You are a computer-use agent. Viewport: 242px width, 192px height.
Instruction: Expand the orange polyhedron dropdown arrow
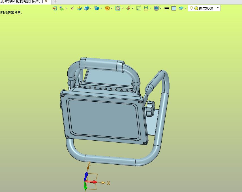tap(112, 8)
